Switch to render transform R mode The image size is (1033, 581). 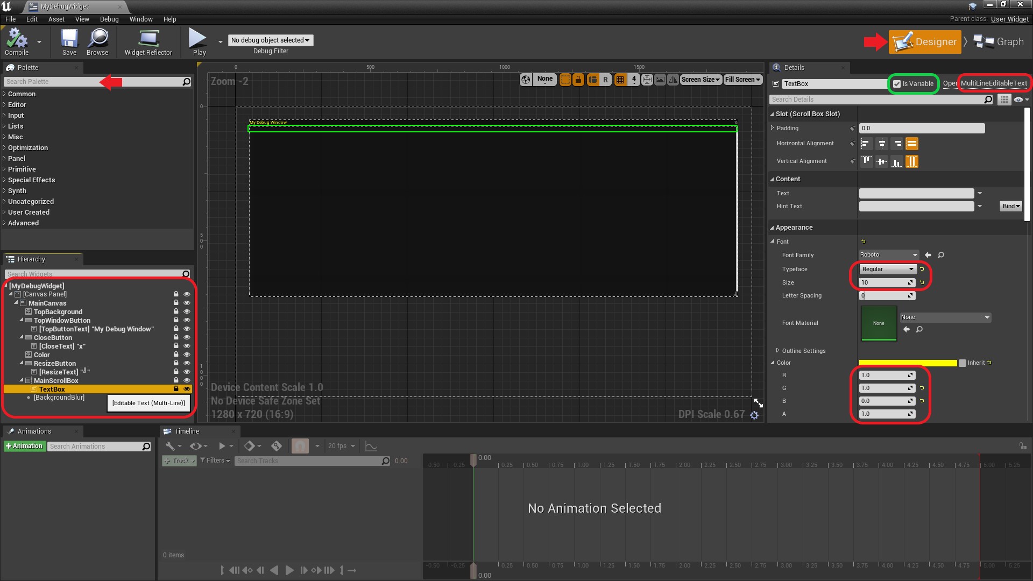(x=606, y=80)
